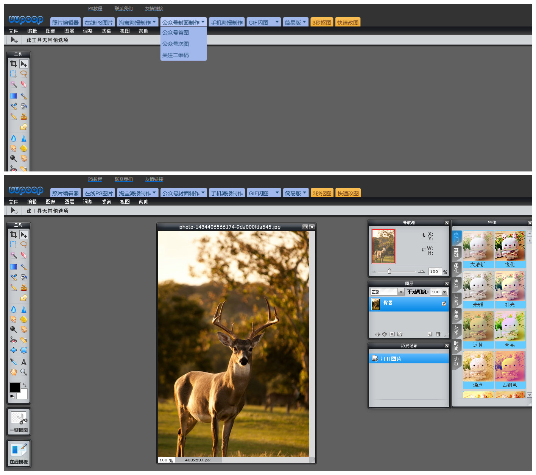Close the 导航器 navigator panel
This screenshot has height=475, width=536.
tap(447, 223)
